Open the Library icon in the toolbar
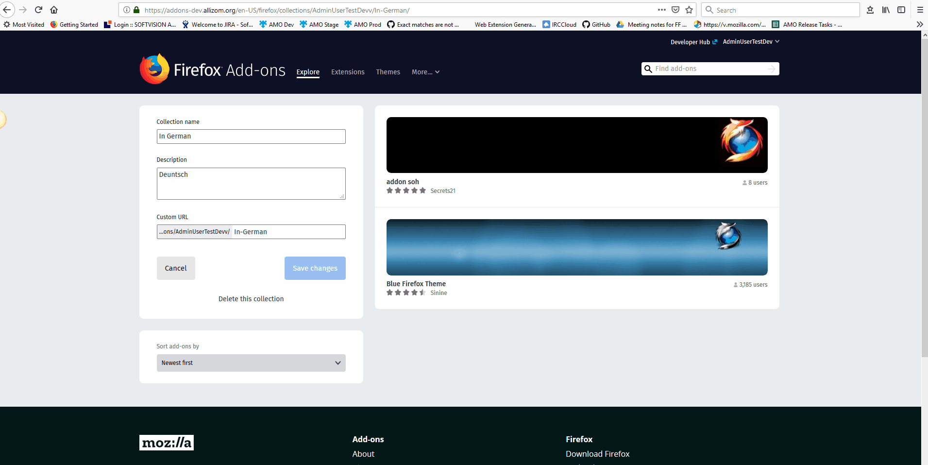This screenshot has width=928, height=465. pyautogui.click(x=886, y=10)
